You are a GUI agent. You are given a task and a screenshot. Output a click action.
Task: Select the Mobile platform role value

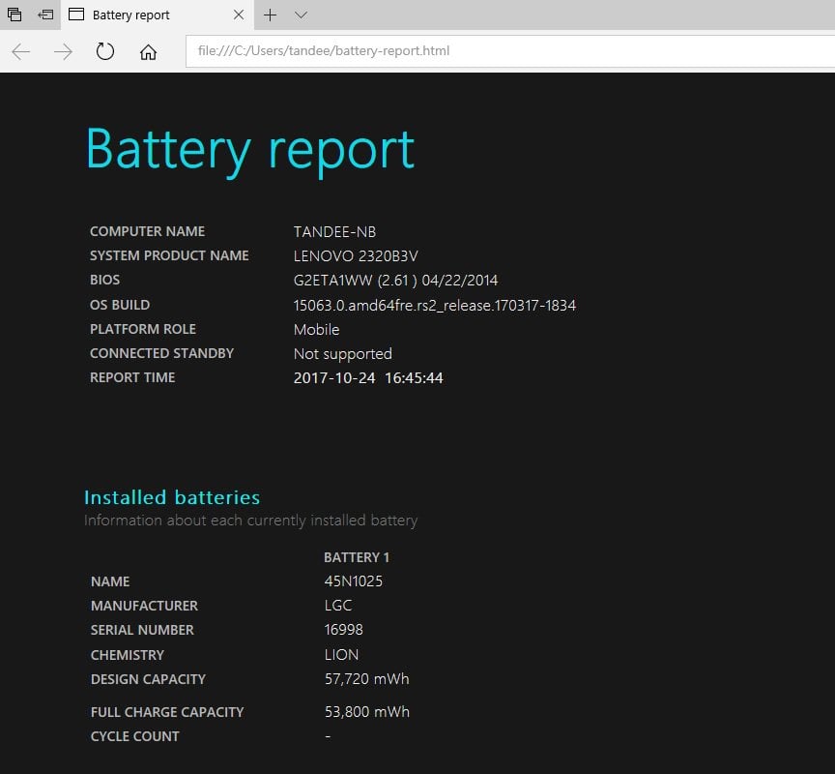click(316, 329)
